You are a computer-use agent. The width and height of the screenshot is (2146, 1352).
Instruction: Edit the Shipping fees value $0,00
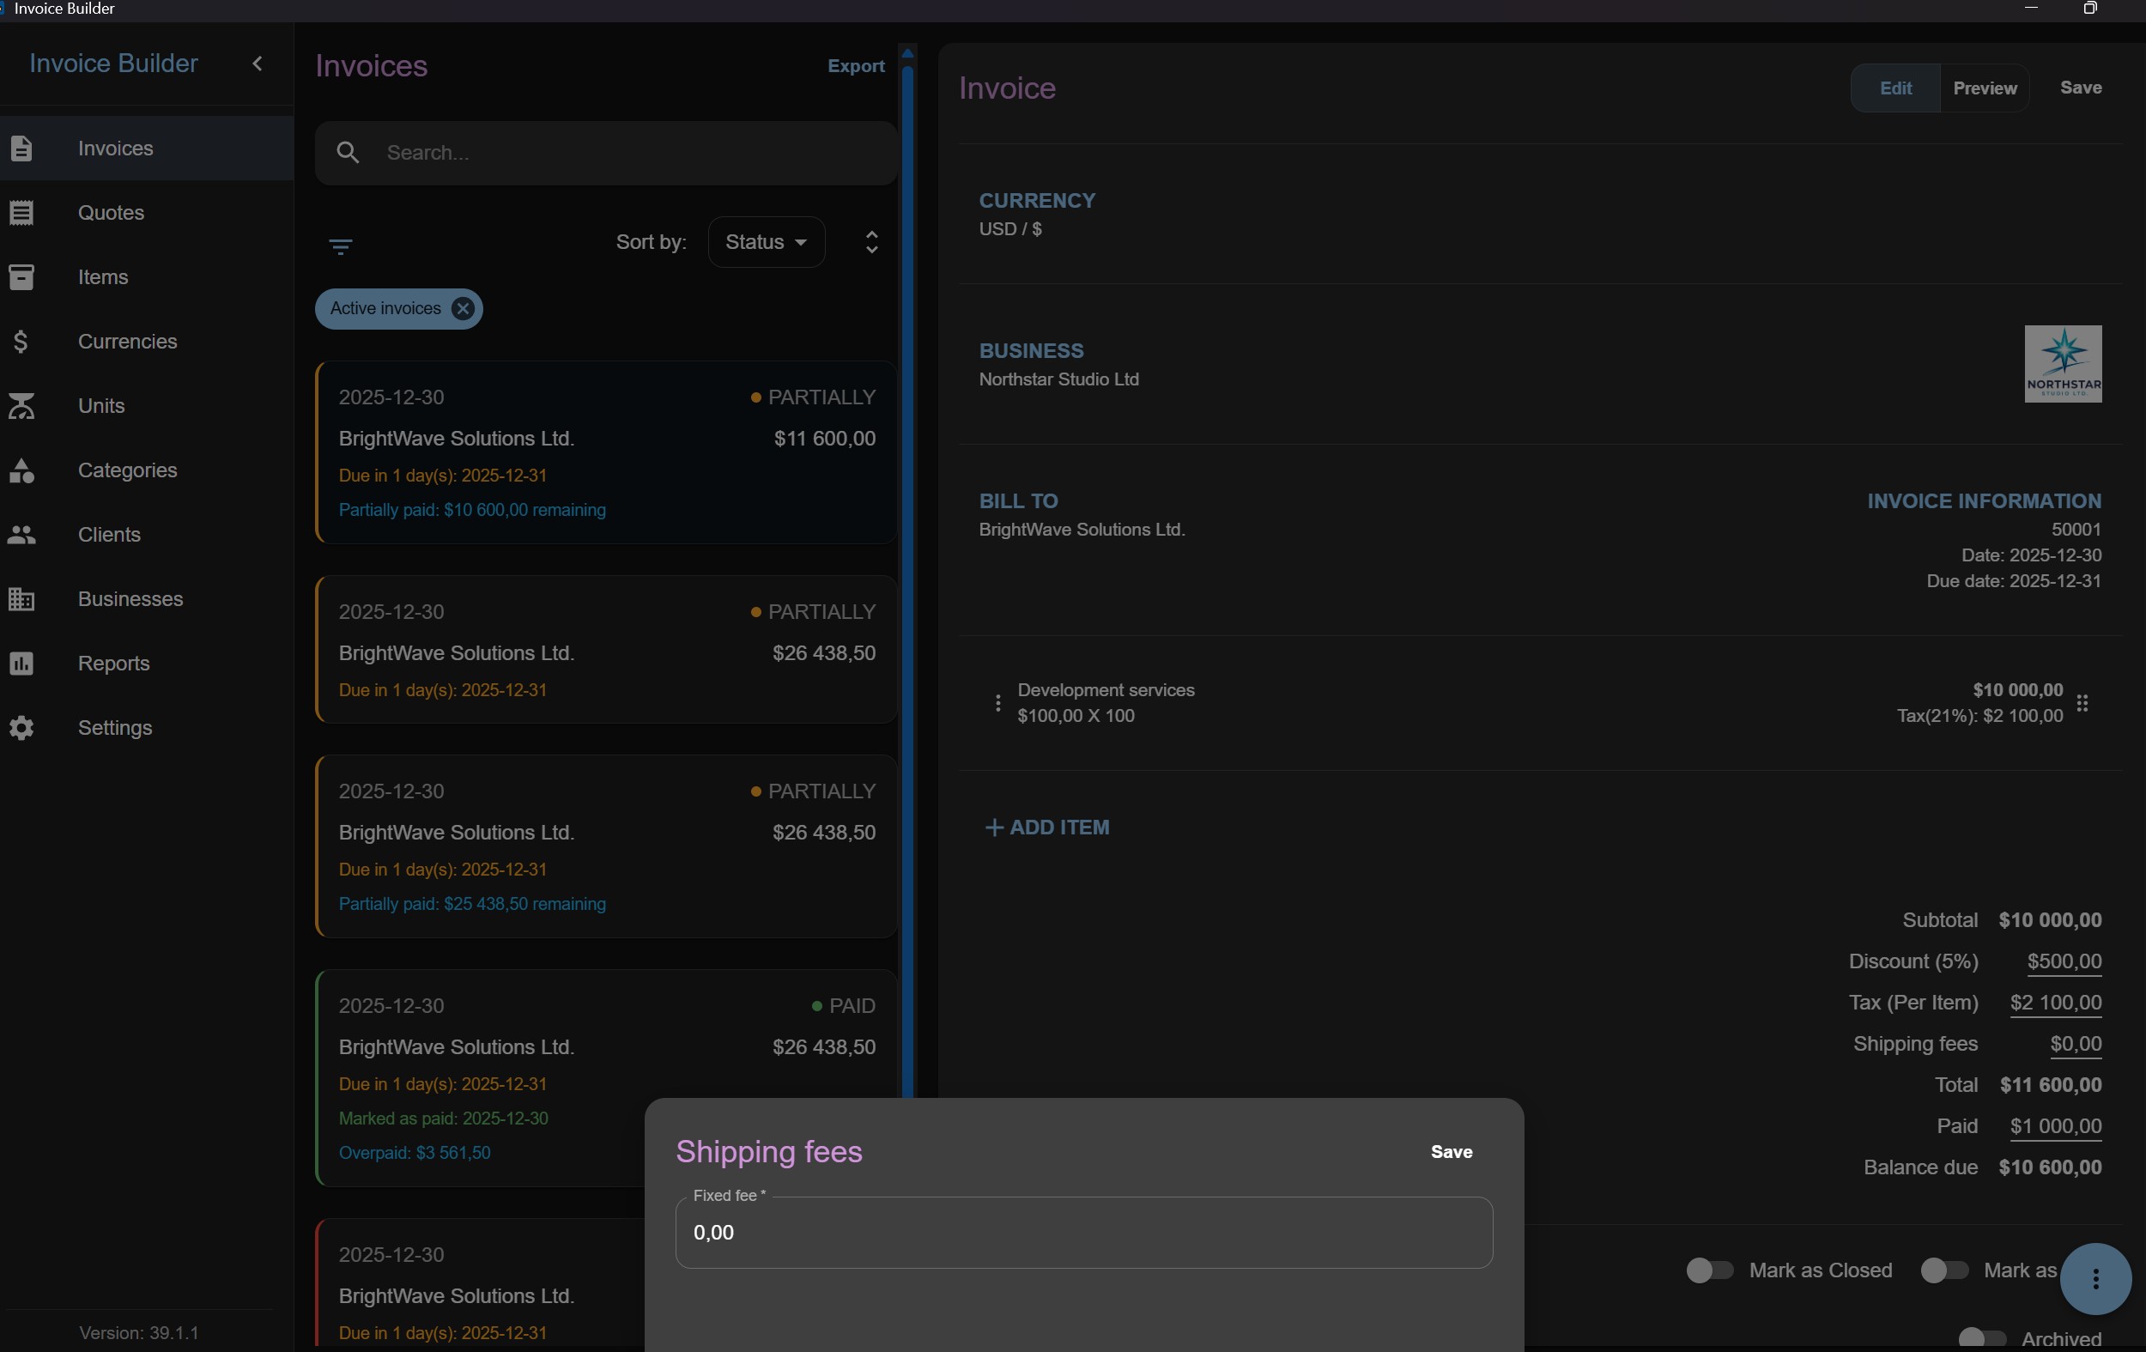pos(2076,1043)
